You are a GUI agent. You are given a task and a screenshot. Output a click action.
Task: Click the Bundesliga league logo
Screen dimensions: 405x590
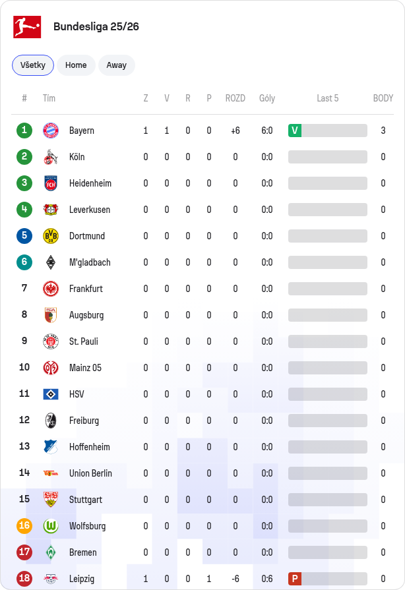[x=27, y=27]
